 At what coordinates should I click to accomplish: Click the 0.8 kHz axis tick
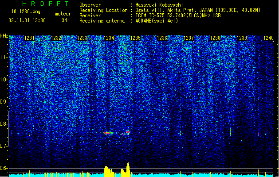(x=4, y=124)
